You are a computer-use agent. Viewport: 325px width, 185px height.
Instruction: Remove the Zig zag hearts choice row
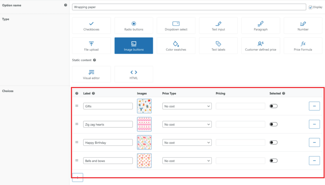click(x=314, y=124)
